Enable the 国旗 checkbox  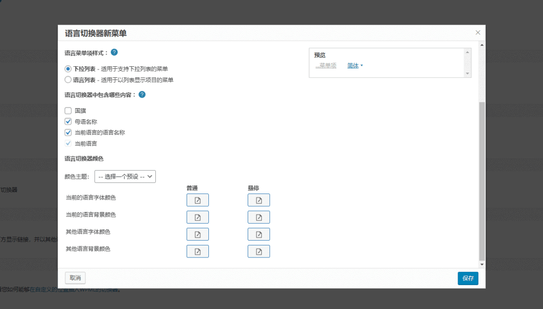click(68, 110)
